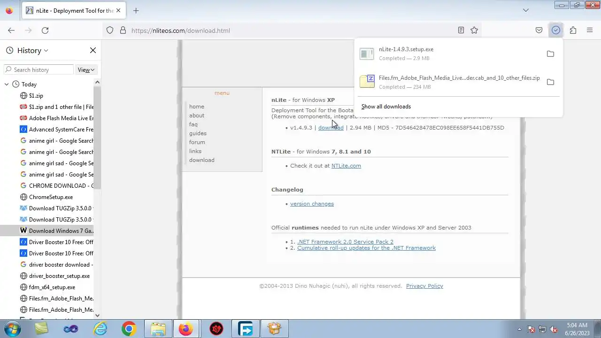The image size is (601, 338).
Task: Open File Explorer from taskbar
Action: (x=158, y=329)
